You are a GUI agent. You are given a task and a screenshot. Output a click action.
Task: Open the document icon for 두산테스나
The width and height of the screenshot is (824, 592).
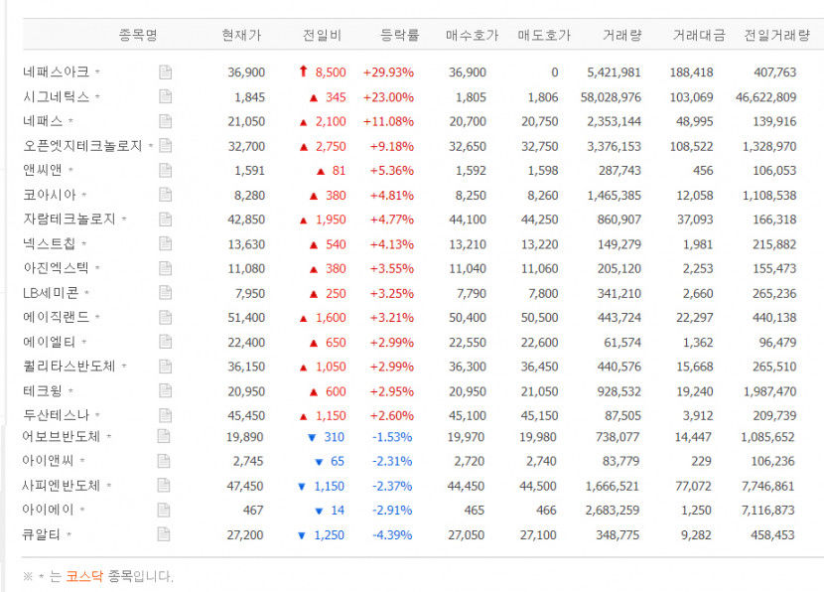point(165,415)
